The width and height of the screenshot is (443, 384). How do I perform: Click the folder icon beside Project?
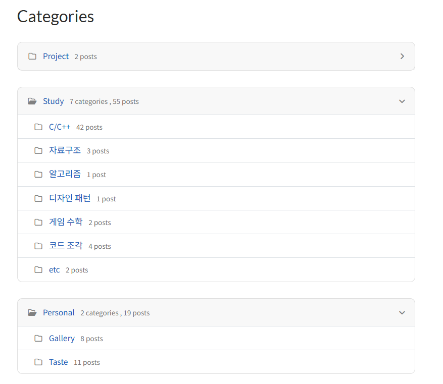tap(32, 57)
